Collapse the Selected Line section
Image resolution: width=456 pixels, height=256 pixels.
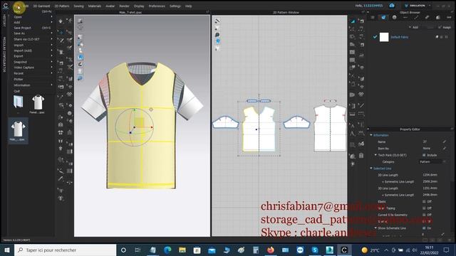[x=371, y=169]
